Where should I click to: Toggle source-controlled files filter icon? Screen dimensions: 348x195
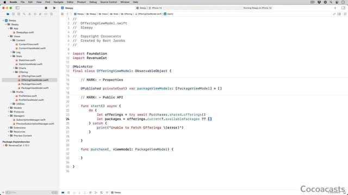(x=56, y=193)
